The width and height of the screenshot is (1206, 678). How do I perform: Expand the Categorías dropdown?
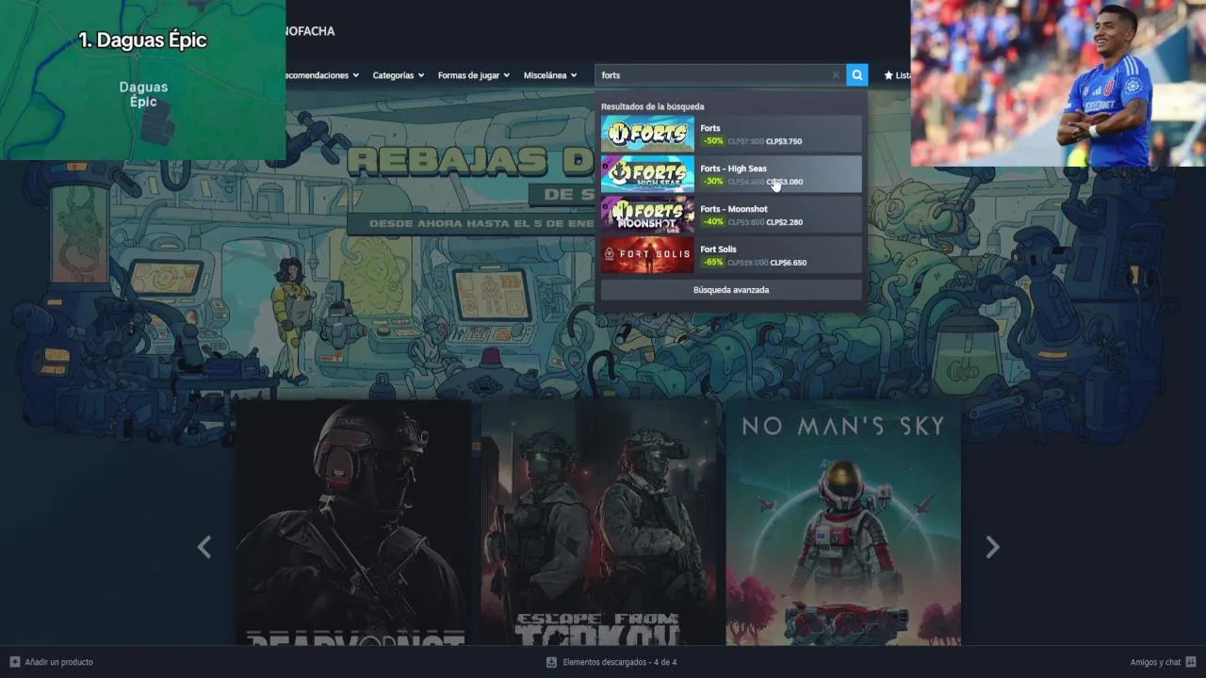[x=398, y=75]
